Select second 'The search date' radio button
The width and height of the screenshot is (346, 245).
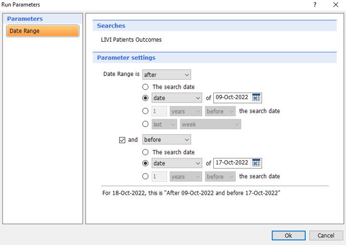point(145,152)
